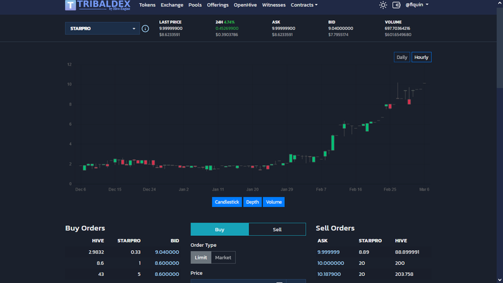Click the 24H change value 0.45269900
This screenshot has height=283, width=503.
tap(227, 28)
